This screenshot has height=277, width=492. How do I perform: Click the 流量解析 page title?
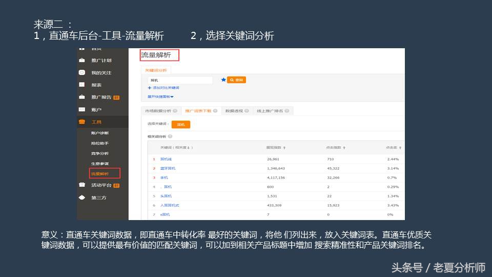point(156,55)
